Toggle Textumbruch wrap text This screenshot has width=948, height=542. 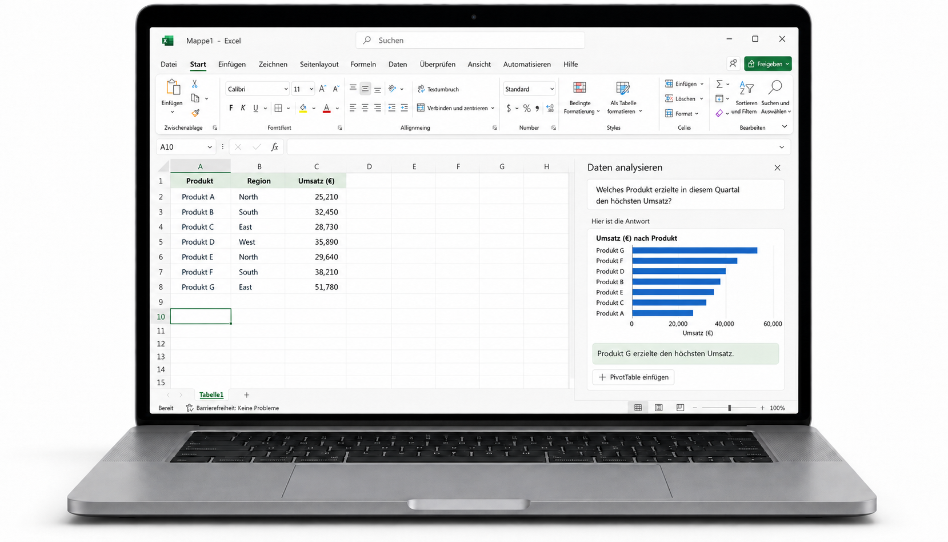[439, 89]
